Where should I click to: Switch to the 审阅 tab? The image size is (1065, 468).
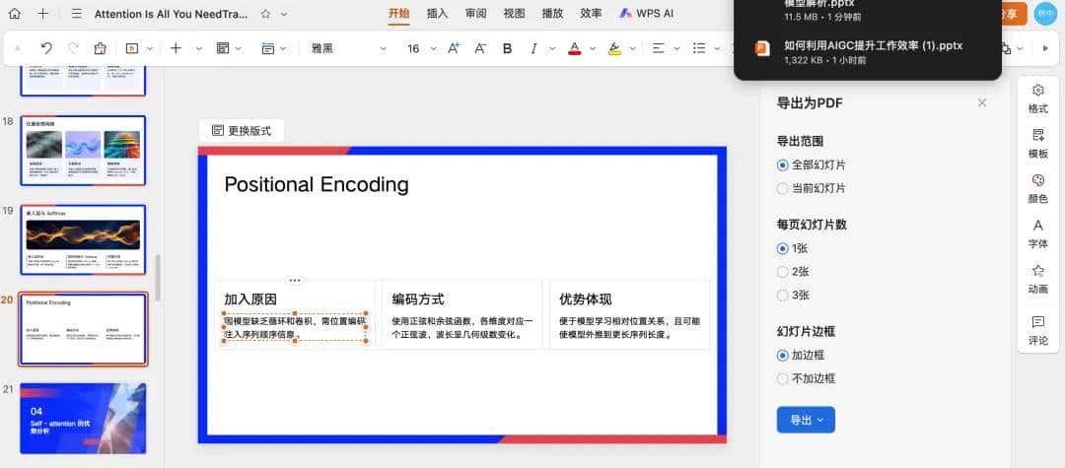tap(475, 14)
